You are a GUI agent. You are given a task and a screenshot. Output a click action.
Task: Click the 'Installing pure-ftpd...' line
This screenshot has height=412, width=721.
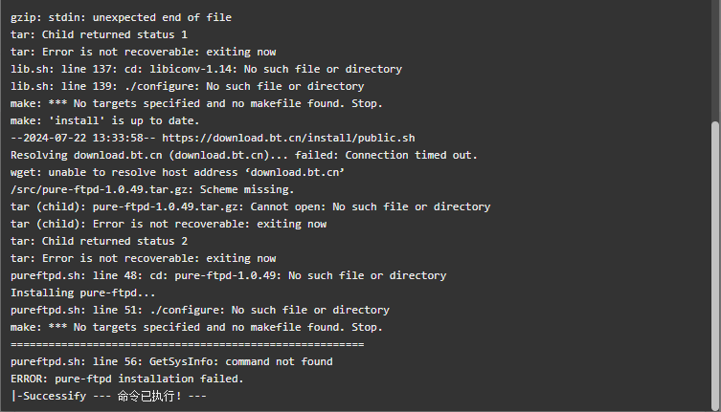82,293
